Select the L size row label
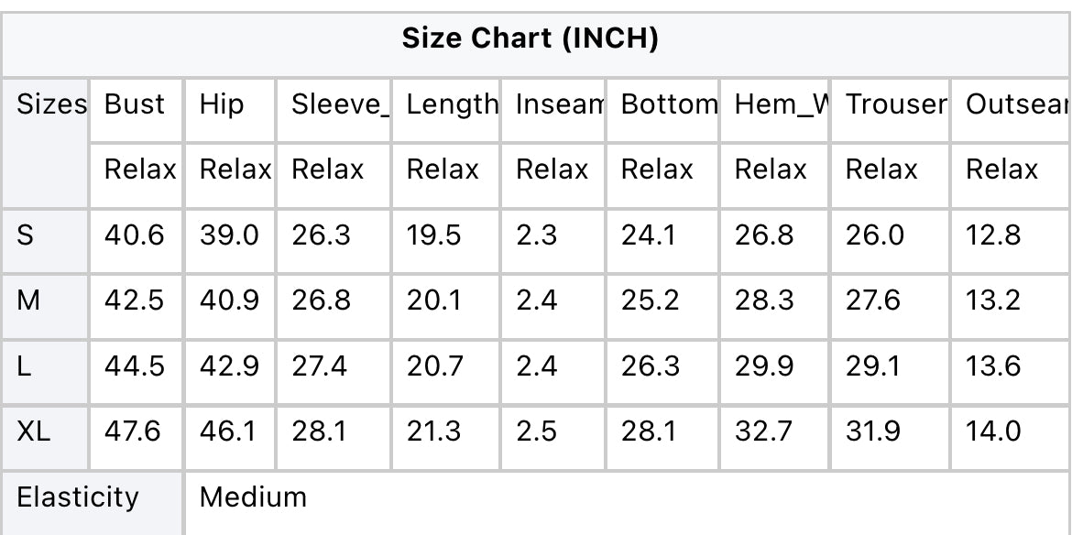Image resolution: width=1072 pixels, height=535 pixels. tap(24, 366)
